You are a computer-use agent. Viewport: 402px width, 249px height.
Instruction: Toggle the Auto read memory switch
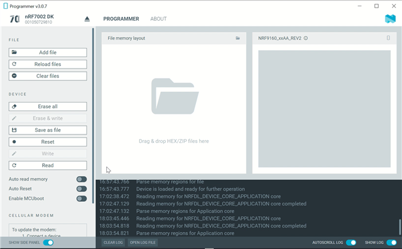pos(82,179)
